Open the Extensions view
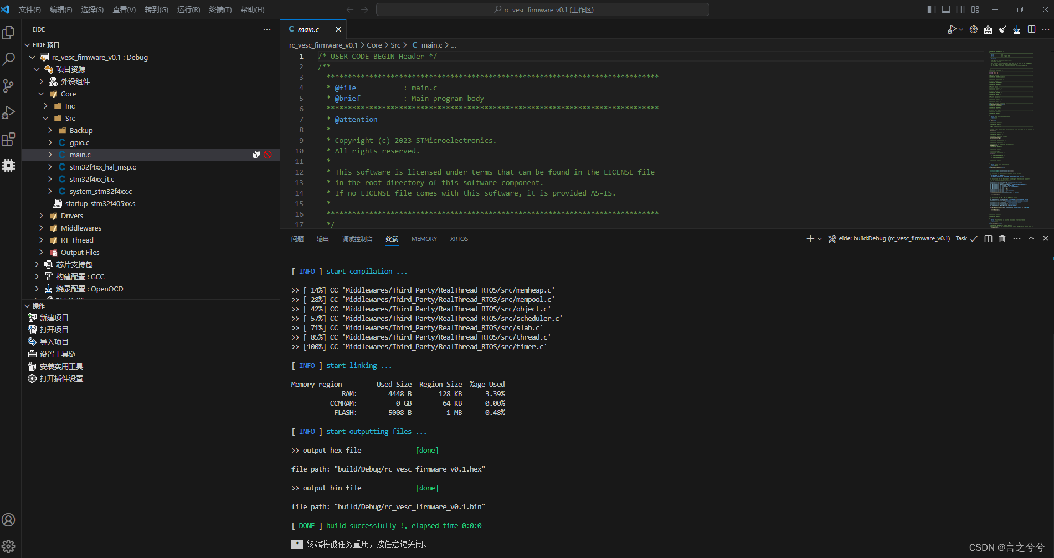The width and height of the screenshot is (1054, 558). [x=8, y=139]
